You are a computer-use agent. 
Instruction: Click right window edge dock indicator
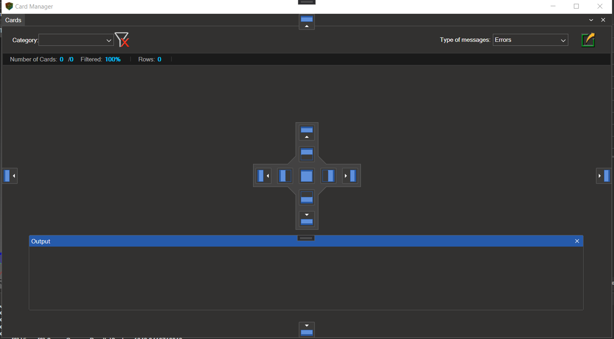[604, 176]
